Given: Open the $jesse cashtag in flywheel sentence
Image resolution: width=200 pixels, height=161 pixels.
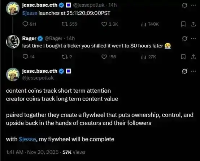Looking at the screenshot, I should 27,139.
